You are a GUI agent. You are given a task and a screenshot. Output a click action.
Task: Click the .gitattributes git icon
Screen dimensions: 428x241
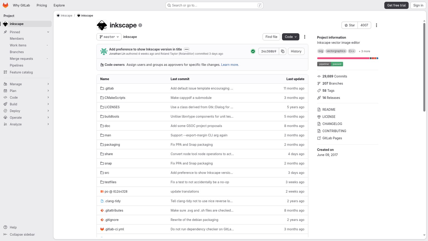click(x=102, y=211)
